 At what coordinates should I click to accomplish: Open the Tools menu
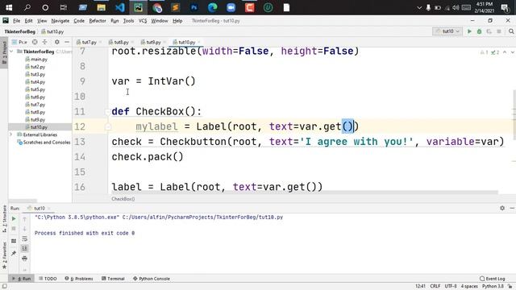pyautogui.click(x=128, y=21)
